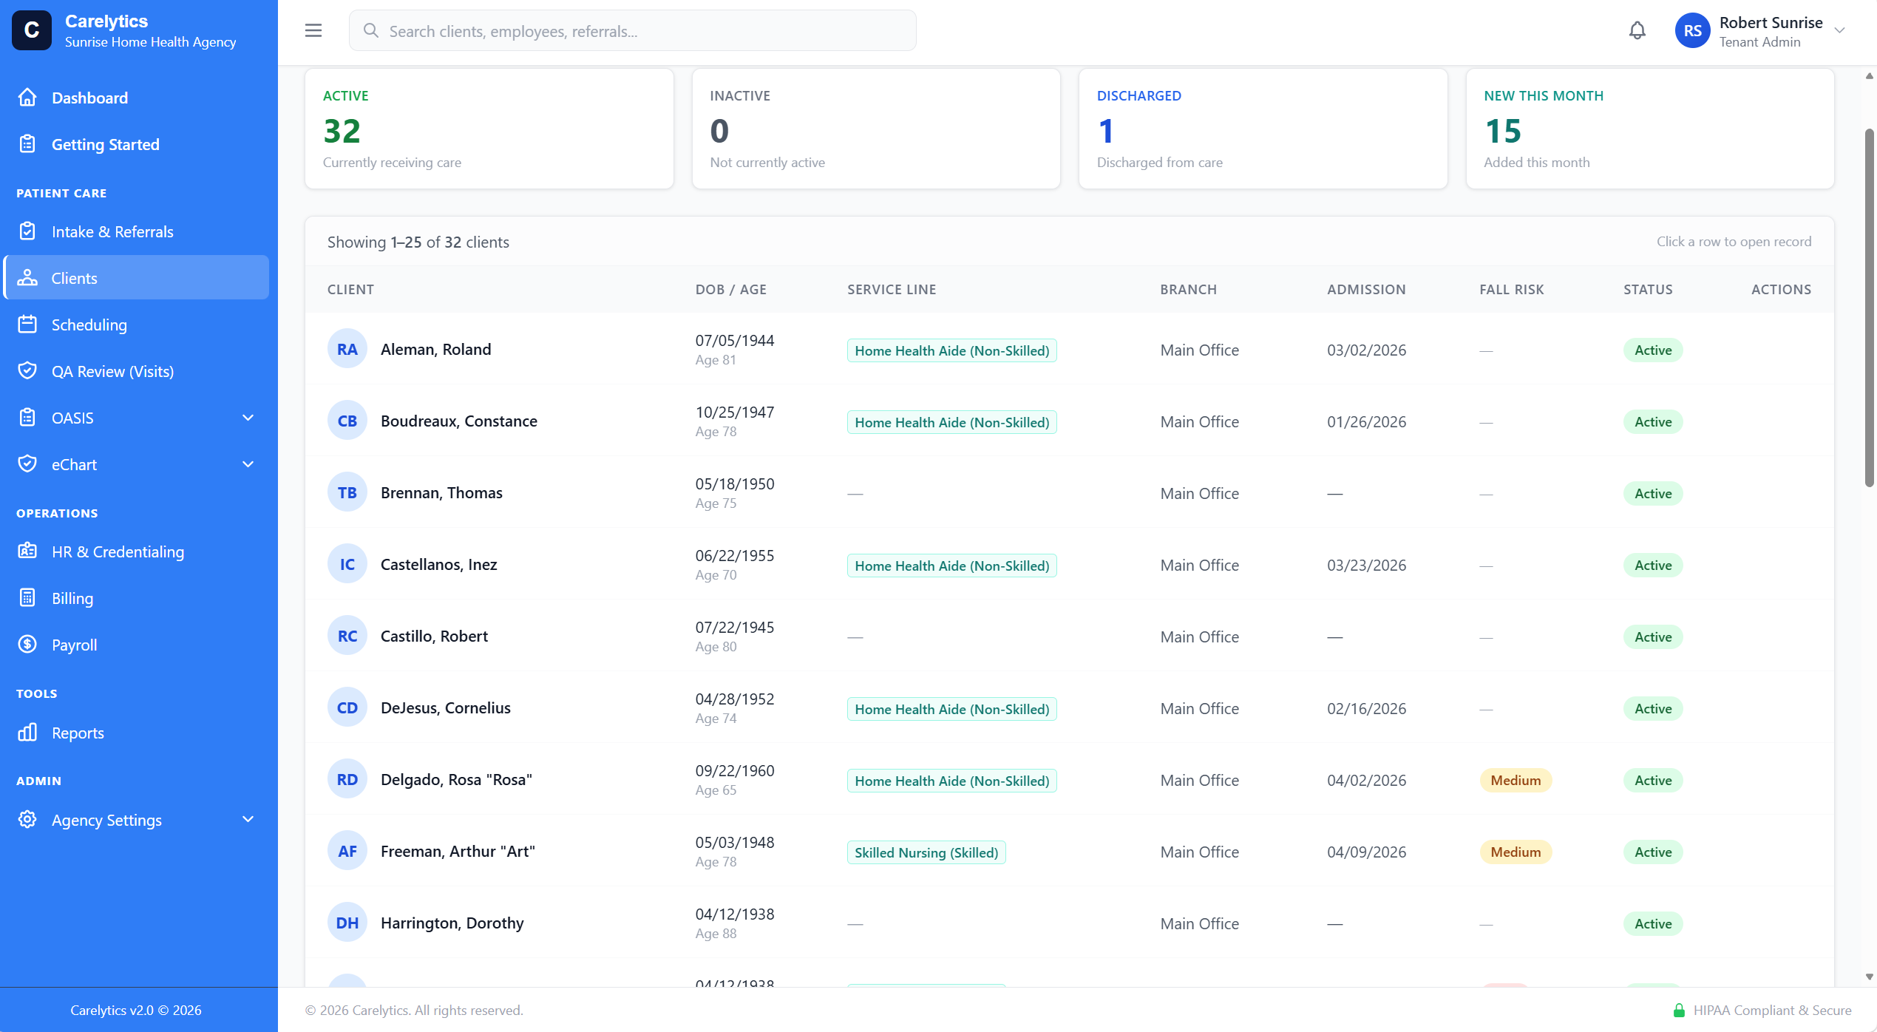This screenshot has height=1032, width=1877.
Task: Open the notifications bell
Action: click(1637, 30)
